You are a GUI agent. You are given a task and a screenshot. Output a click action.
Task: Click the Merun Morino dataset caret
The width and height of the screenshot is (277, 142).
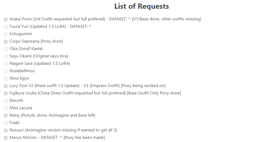coord(61,137)
